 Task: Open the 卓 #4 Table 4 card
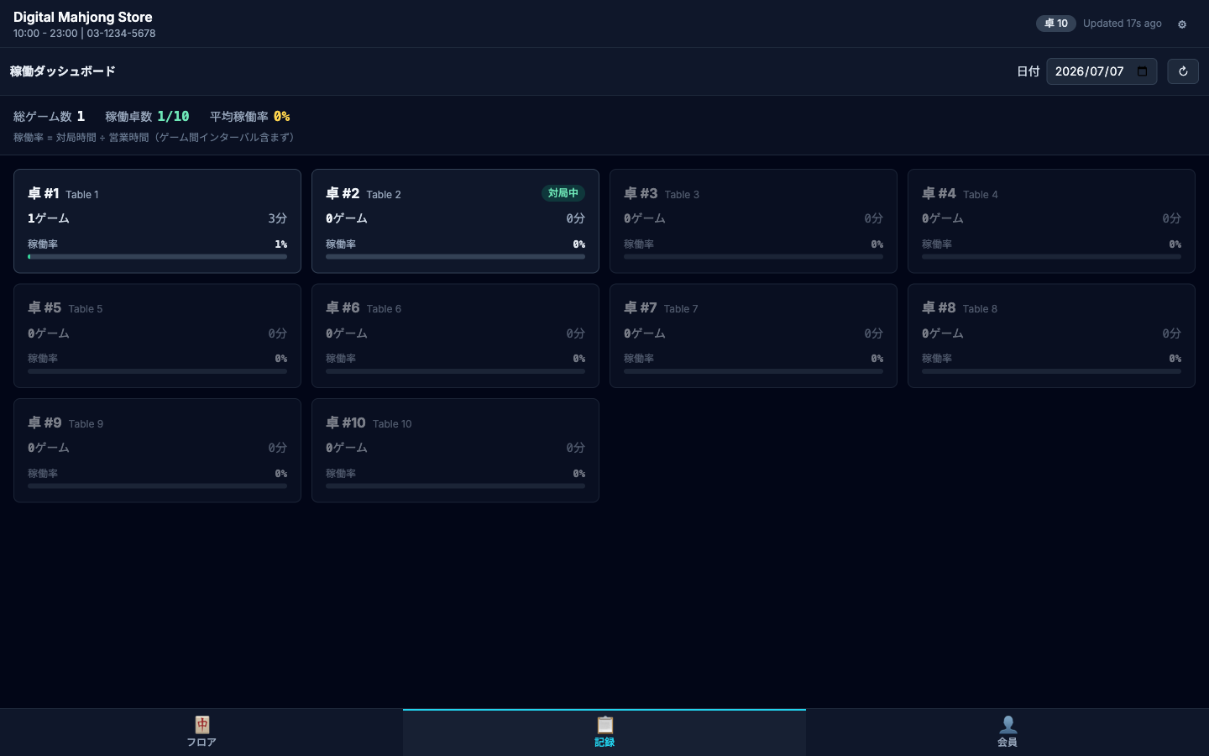[1051, 221]
